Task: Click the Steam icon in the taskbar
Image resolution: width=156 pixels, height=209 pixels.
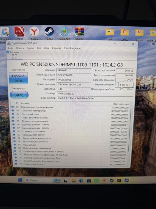Action: [111, 180]
